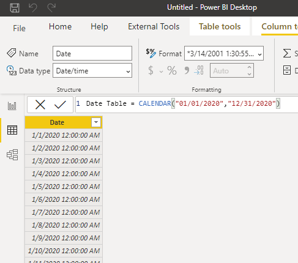Select the 1/6/2020 12:00:00 AM cell
Screen dimensions: 298x263
[x=64, y=199]
